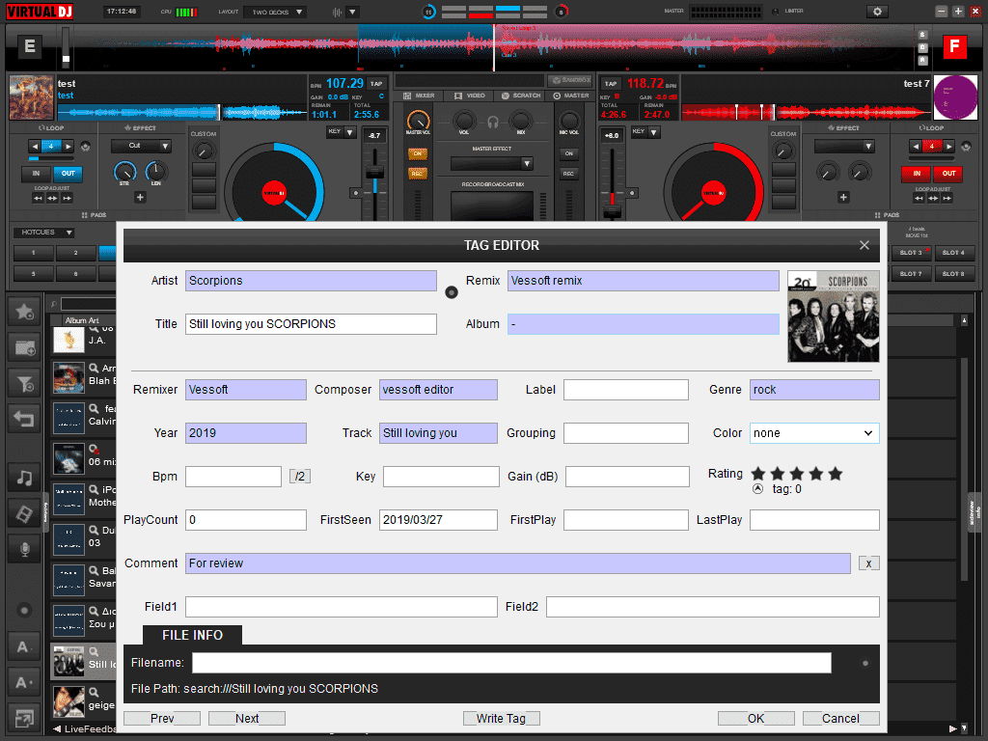Toggle the left deck loop OUT button
This screenshot has width=988, height=741.
pos(69,174)
